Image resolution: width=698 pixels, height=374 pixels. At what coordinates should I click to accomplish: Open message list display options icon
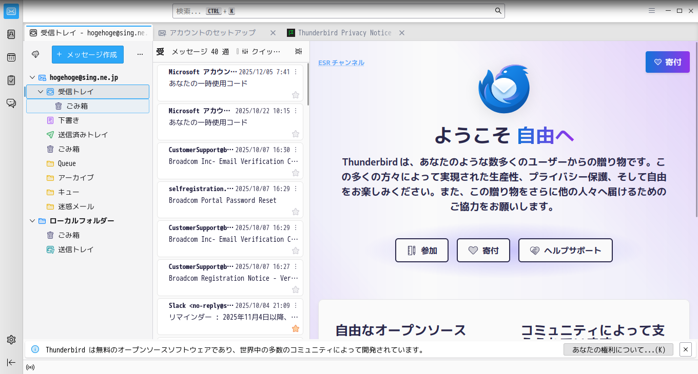299,51
